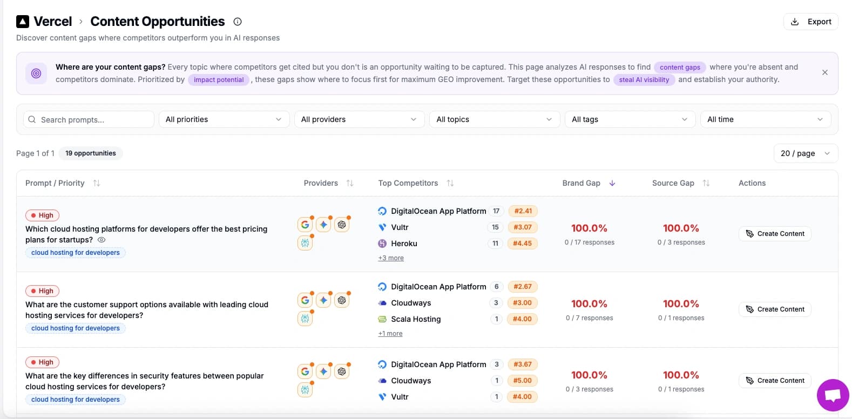
Task: Click cloud hosting tag on pricing plans row
Action: (76, 253)
